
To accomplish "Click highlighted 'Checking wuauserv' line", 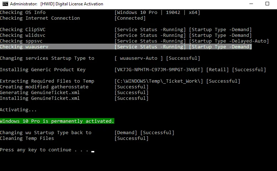I will [126, 47].
